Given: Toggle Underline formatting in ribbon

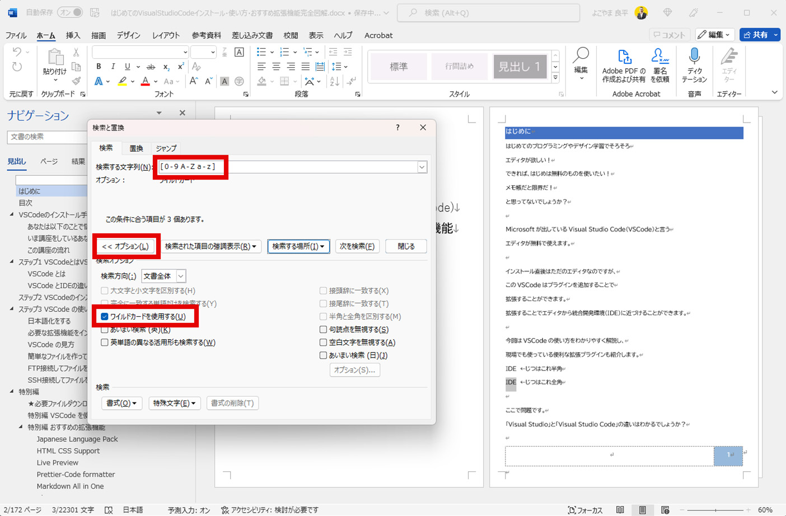Looking at the screenshot, I should (x=127, y=67).
